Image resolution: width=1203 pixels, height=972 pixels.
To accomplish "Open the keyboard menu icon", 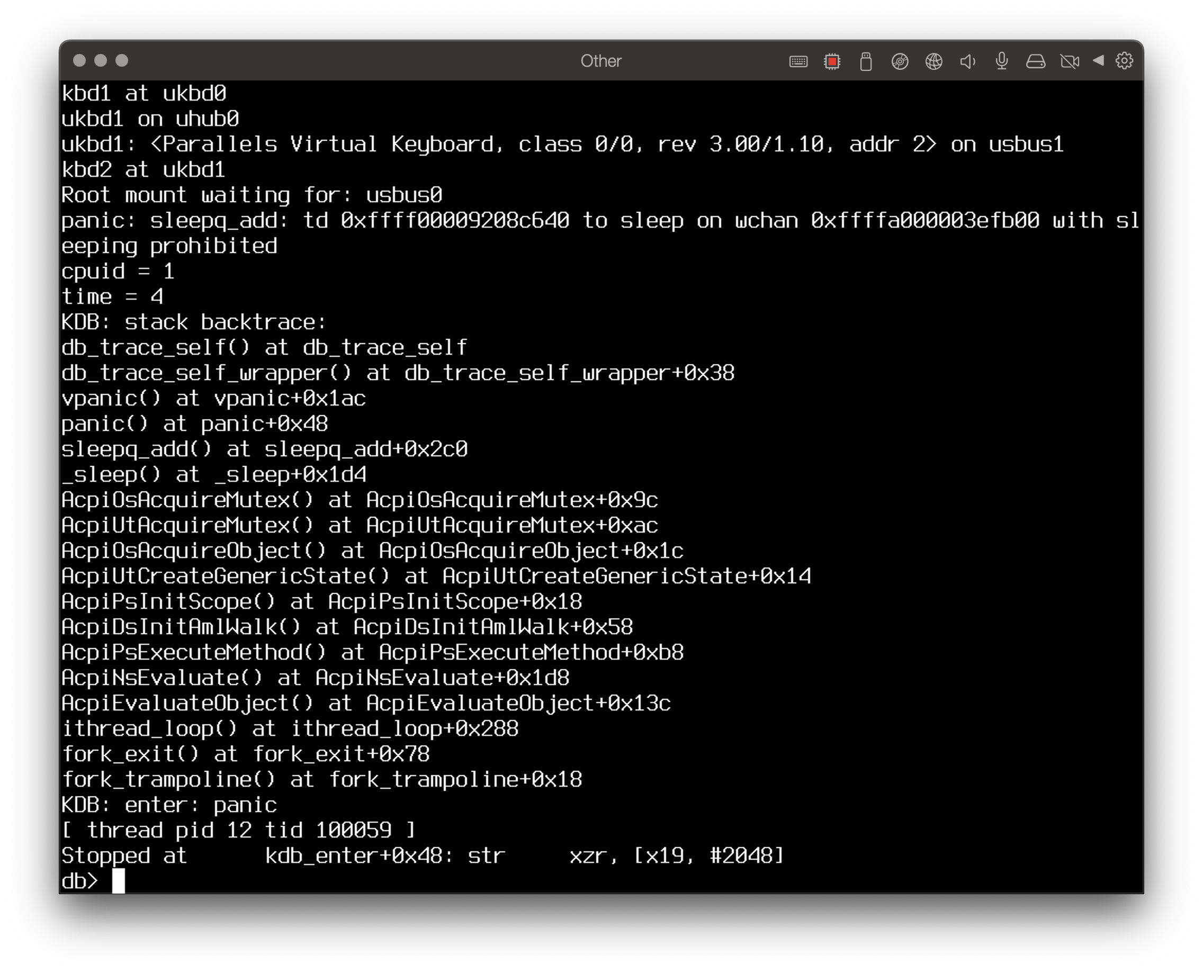I will [x=798, y=61].
